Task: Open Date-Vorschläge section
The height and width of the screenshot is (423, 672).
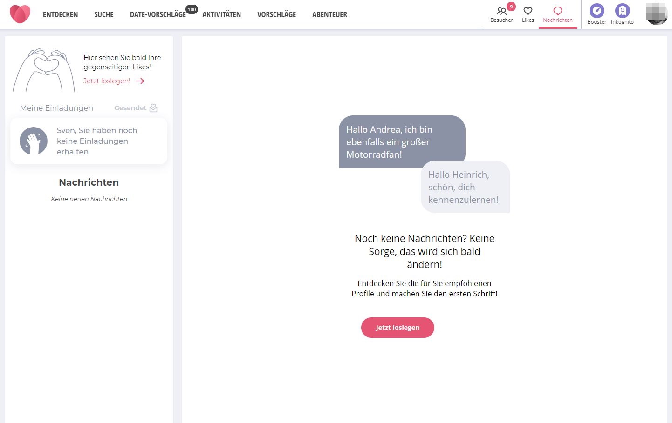Action: tap(158, 14)
